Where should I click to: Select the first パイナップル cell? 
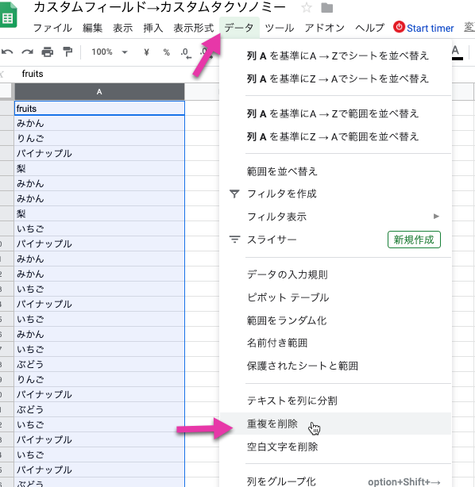[99, 153]
